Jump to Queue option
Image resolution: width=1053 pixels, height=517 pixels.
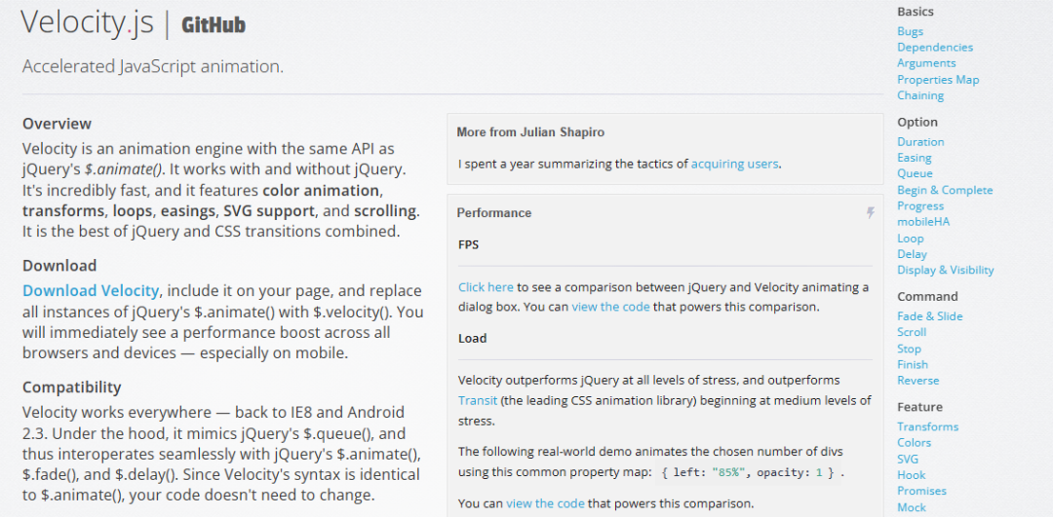pyautogui.click(x=915, y=173)
